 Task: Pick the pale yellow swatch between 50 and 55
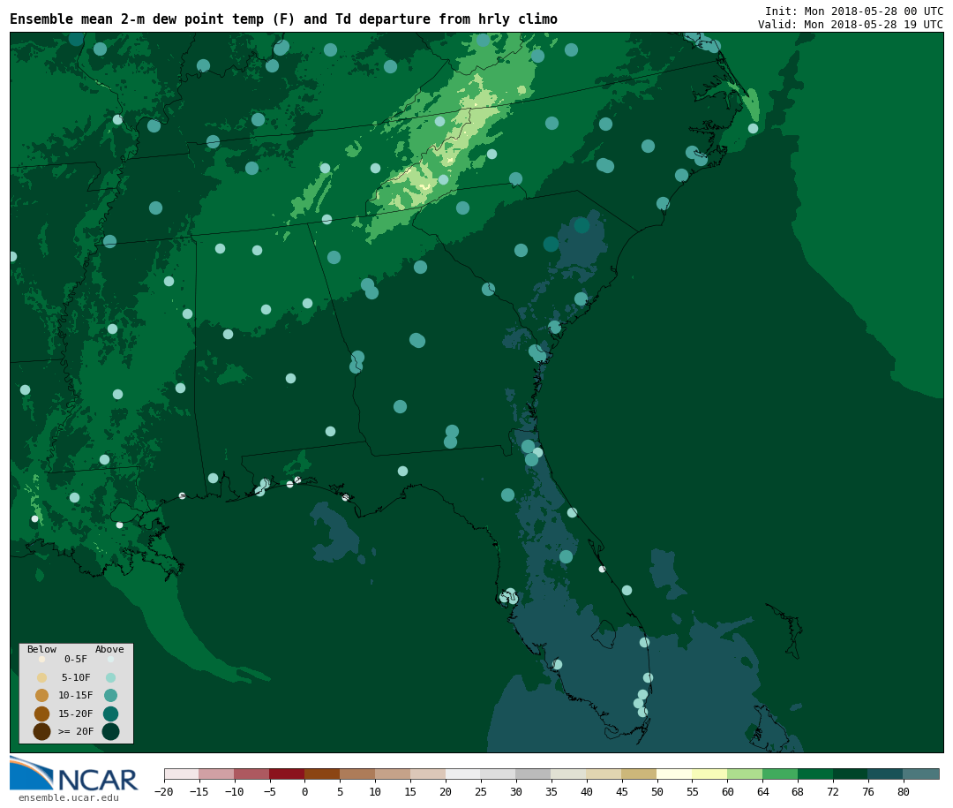click(x=674, y=774)
